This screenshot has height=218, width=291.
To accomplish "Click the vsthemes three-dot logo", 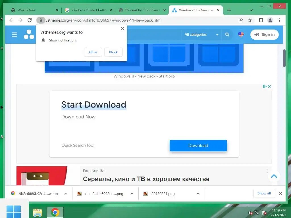I will (x=29, y=34).
